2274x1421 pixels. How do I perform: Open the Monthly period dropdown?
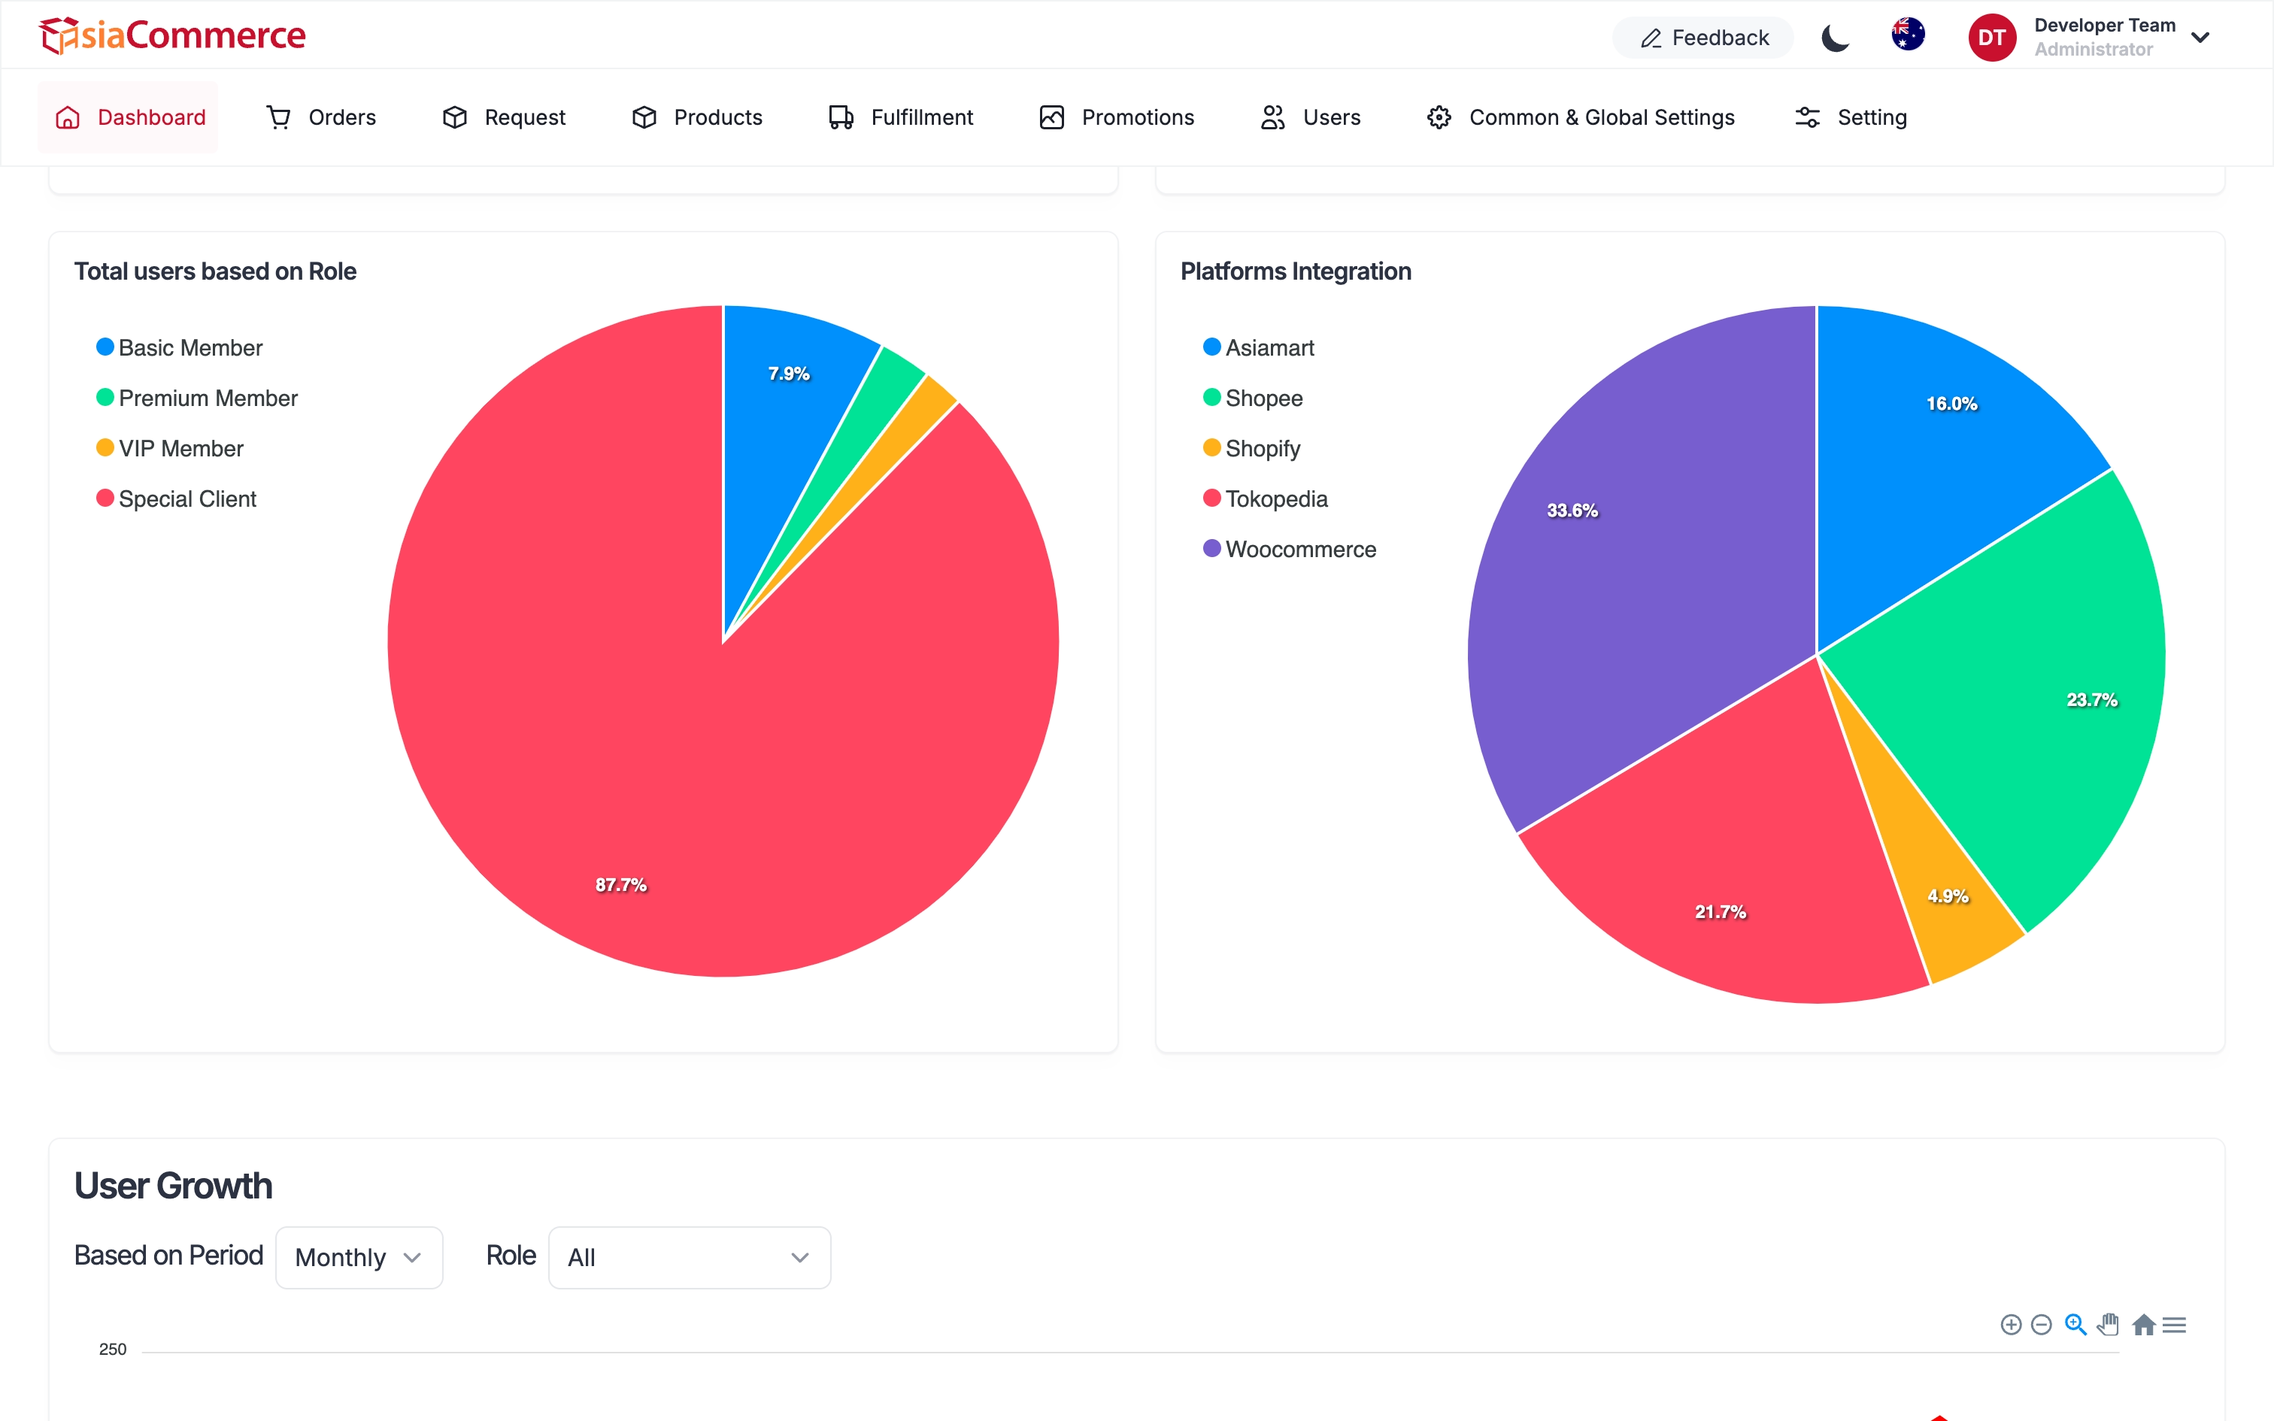359,1257
